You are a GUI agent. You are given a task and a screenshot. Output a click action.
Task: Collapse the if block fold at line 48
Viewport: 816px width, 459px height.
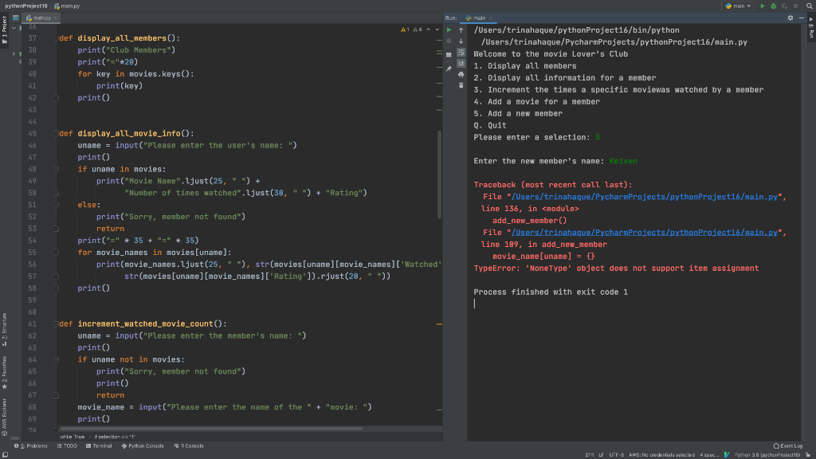click(56, 169)
